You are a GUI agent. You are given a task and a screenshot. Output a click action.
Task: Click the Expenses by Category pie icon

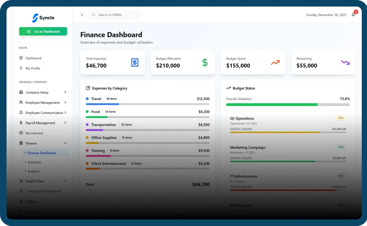point(88,88)
